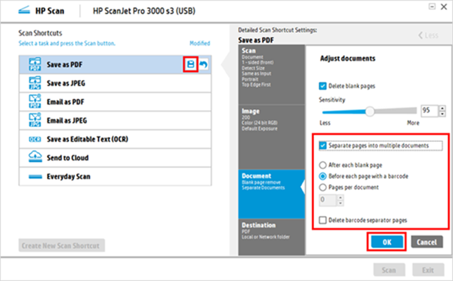This screenshot has height=281, width=453.
Task: Open the Image settings tab
Action: [271, 137]
